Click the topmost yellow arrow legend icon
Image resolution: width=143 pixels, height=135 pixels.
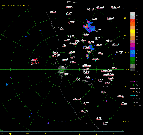point(133,75)
